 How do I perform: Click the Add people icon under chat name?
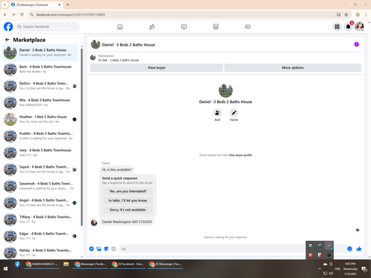(217, 113)
